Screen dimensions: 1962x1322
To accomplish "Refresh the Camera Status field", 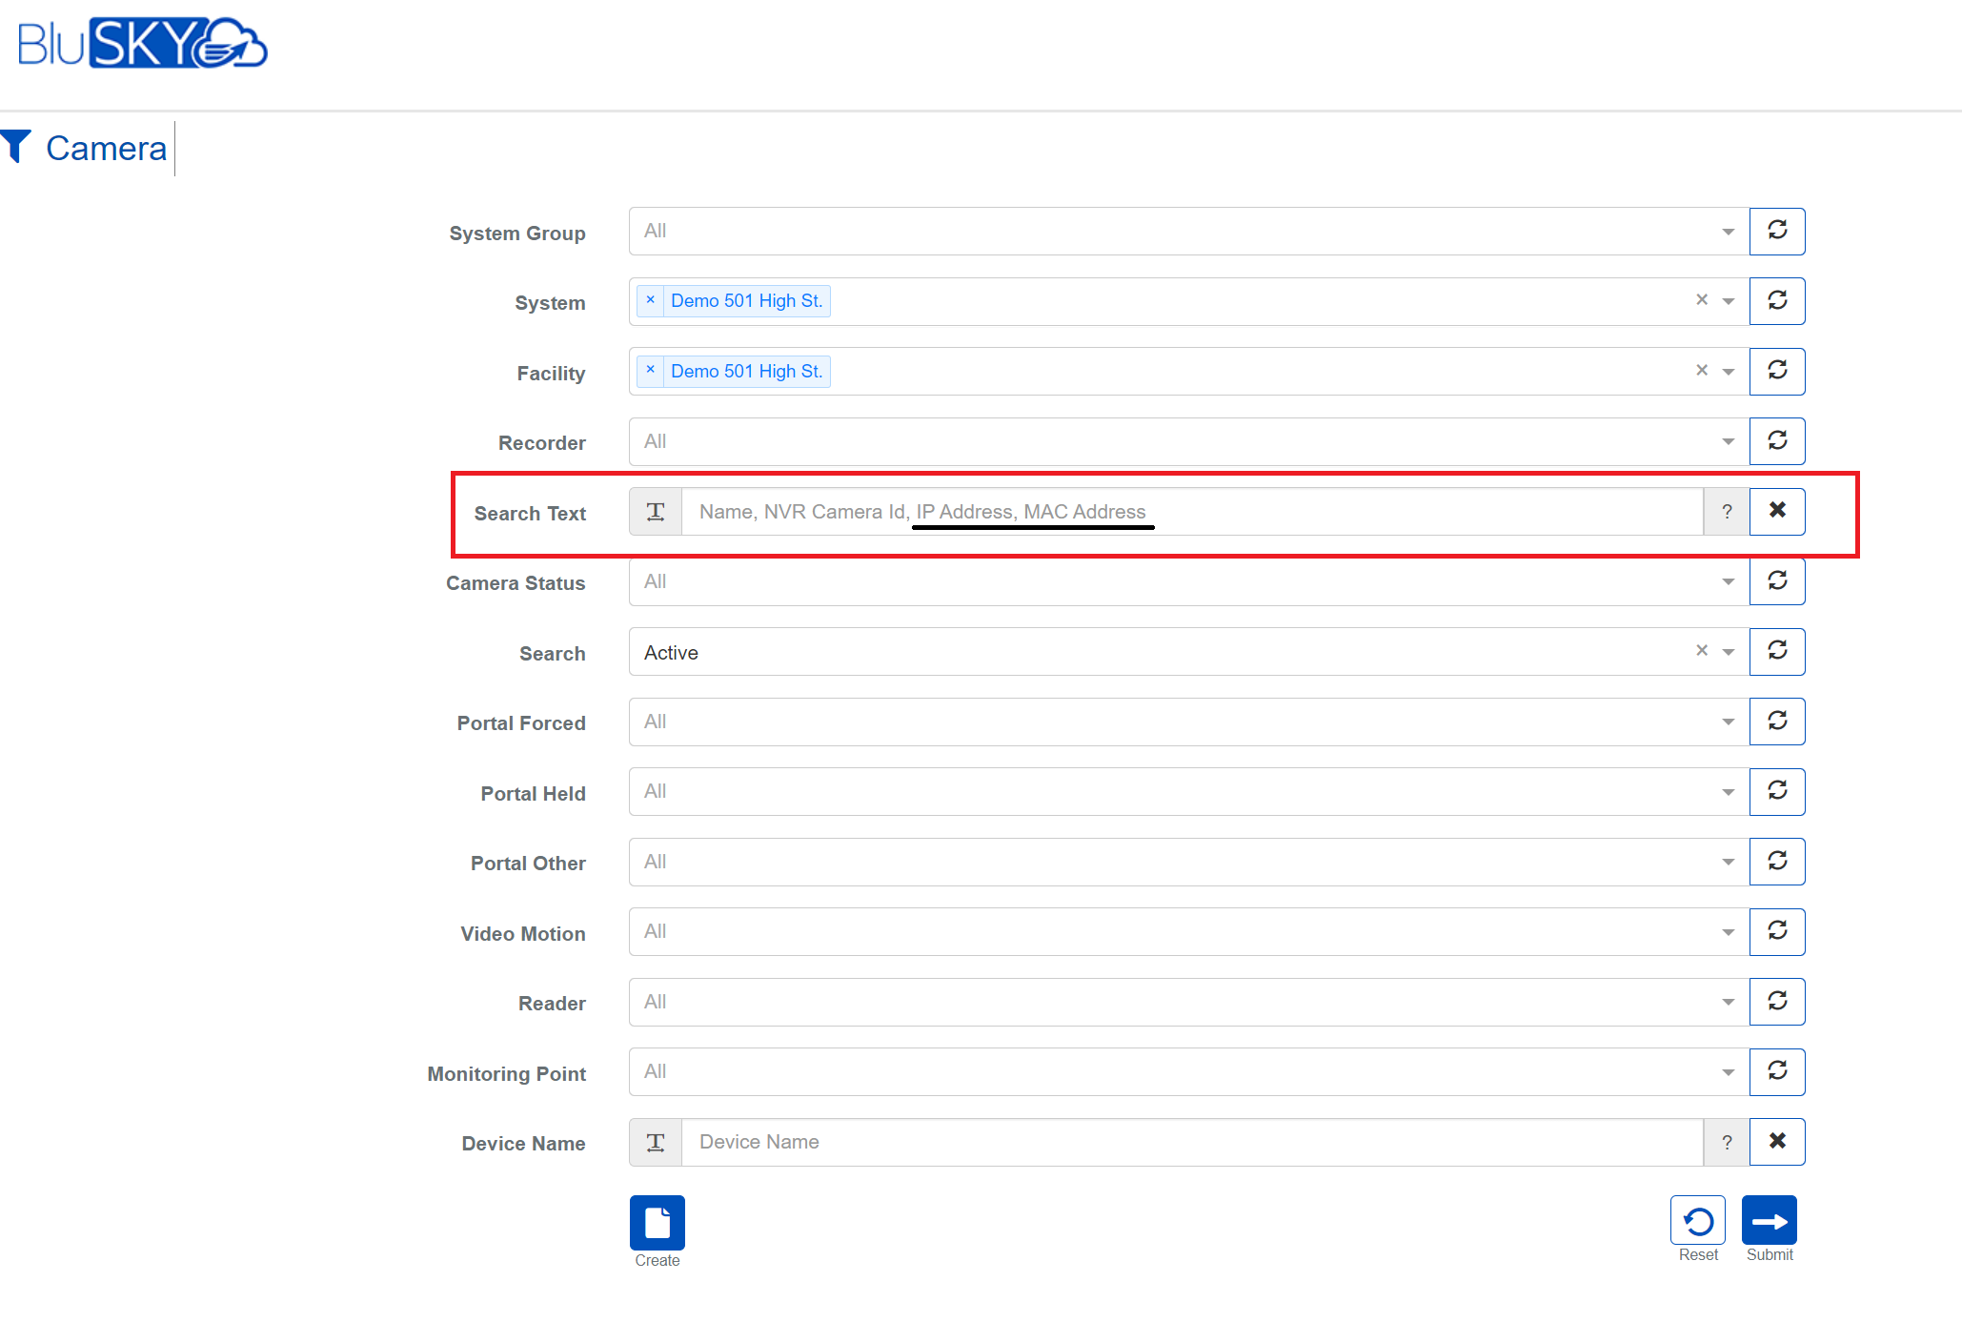I will tap(1776, 581).
